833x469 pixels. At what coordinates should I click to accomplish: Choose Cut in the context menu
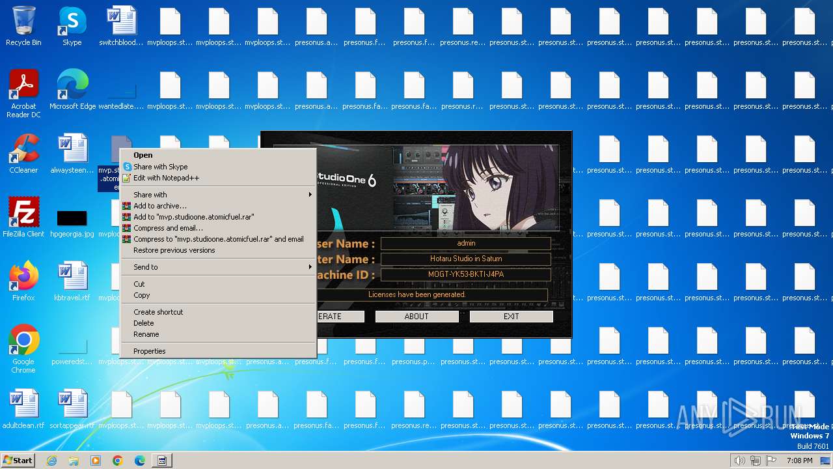[x=218, y=284]
